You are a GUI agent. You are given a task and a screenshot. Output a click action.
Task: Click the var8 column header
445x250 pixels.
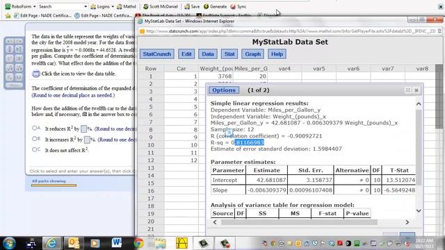422,69
